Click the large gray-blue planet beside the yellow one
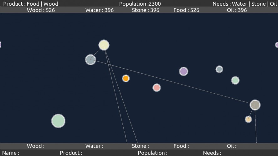 tap(90, 60)
